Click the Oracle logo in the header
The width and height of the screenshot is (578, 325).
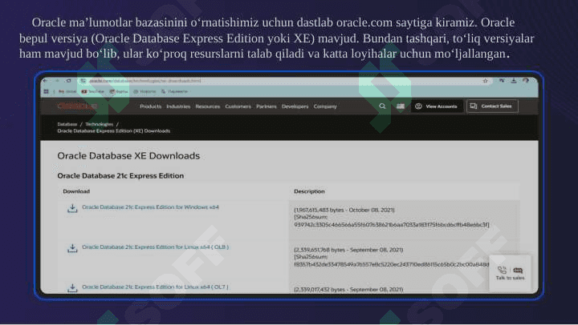coord(76,106)
